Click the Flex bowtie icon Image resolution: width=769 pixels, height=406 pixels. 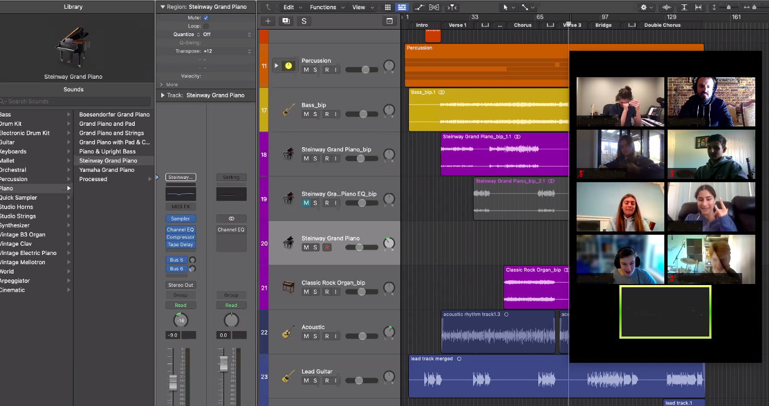tap(434, 7)
